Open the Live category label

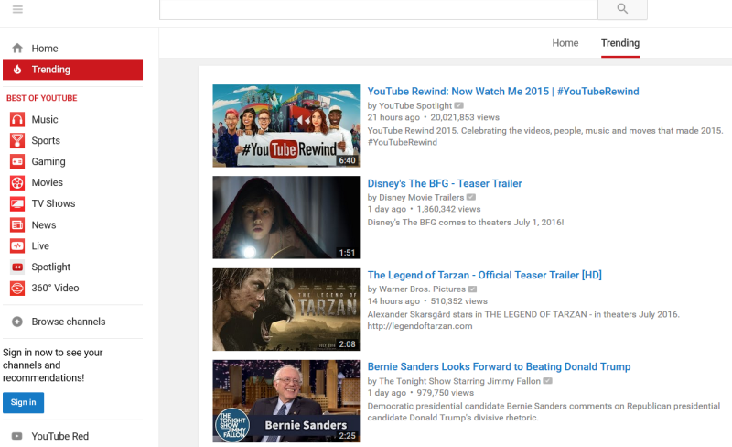[x=40, y=246]
